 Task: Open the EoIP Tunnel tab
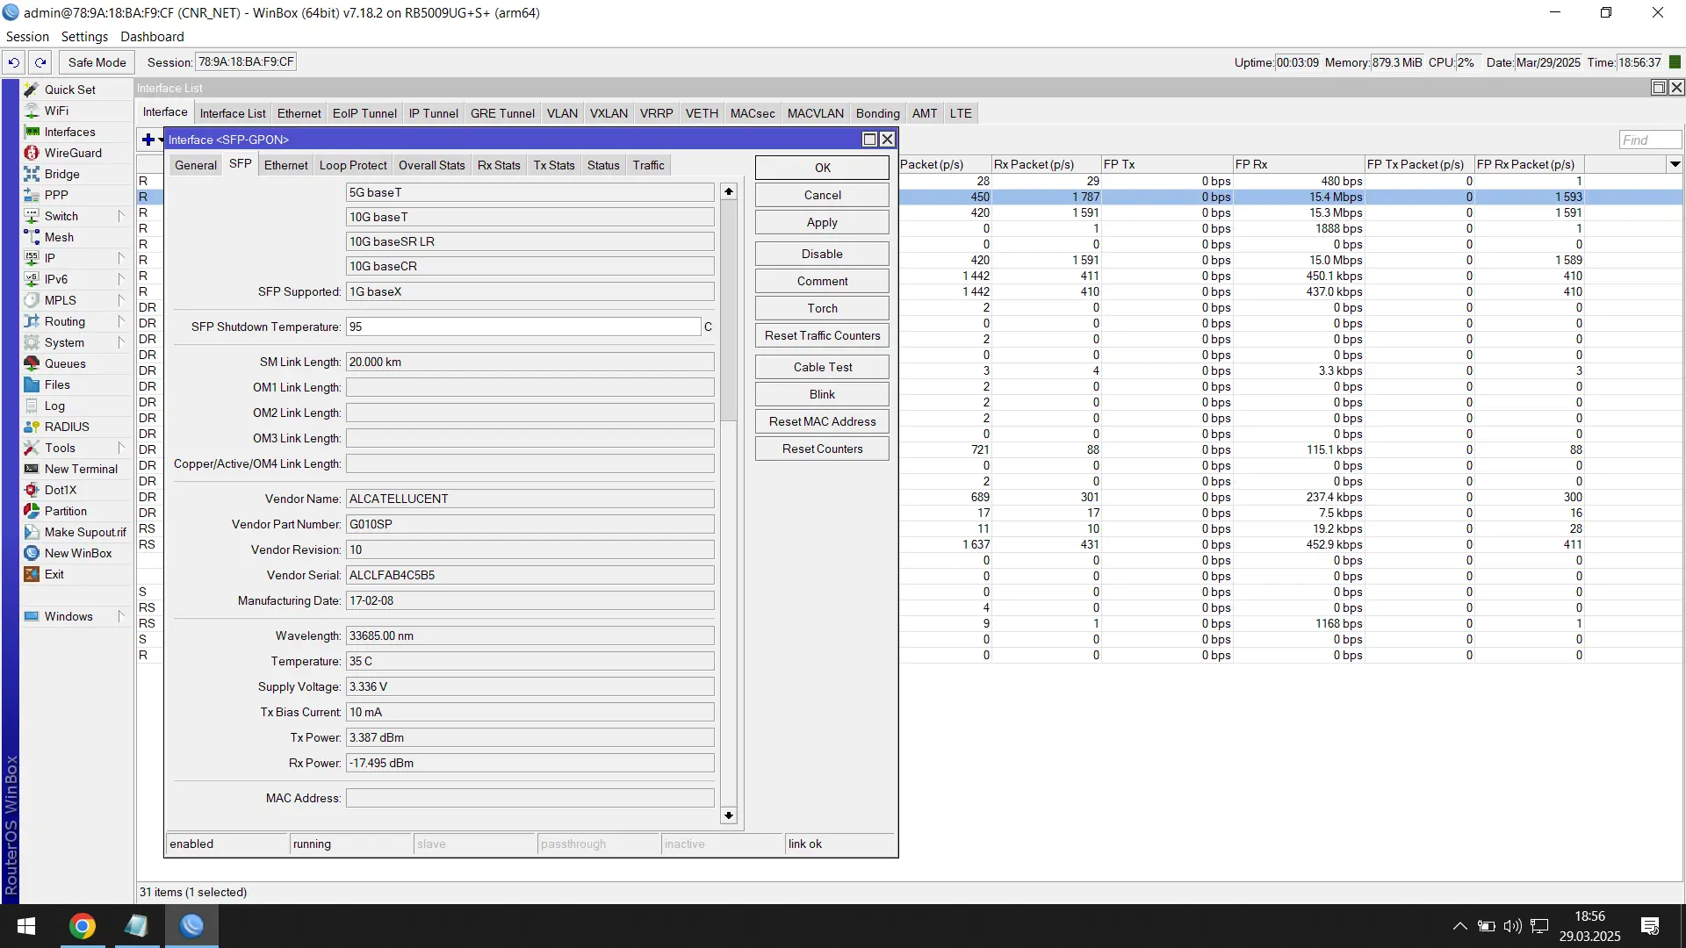tap(364, 113)
